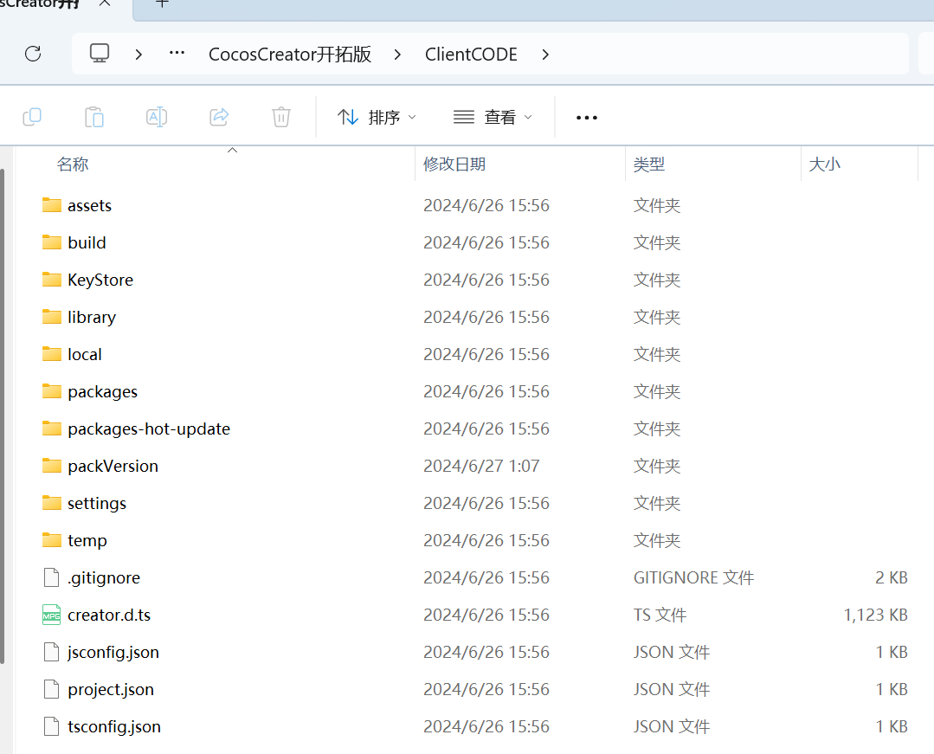This screenshot has height=754, width=934.
Task: Open the 排序 sort dropdown
Action: [377, 117]
